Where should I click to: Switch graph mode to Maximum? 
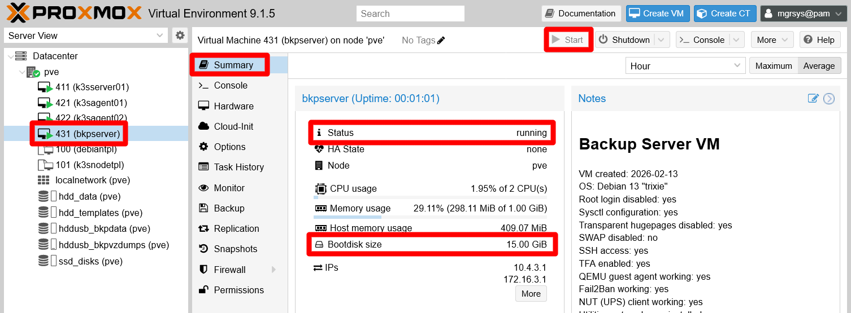pos(774,66)
